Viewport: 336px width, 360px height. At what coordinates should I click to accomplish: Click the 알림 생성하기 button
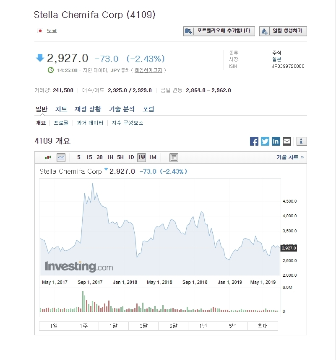[x=283, y=31]
